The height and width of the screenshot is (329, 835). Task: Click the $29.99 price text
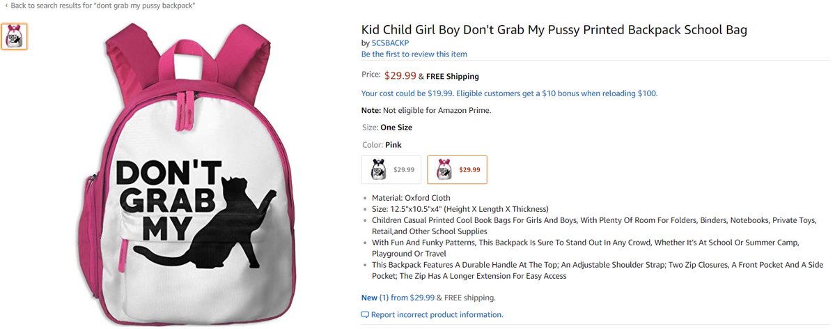pos(400,76)
